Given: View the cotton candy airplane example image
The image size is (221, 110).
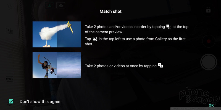Looking at the screenshot, I should 57,34.
